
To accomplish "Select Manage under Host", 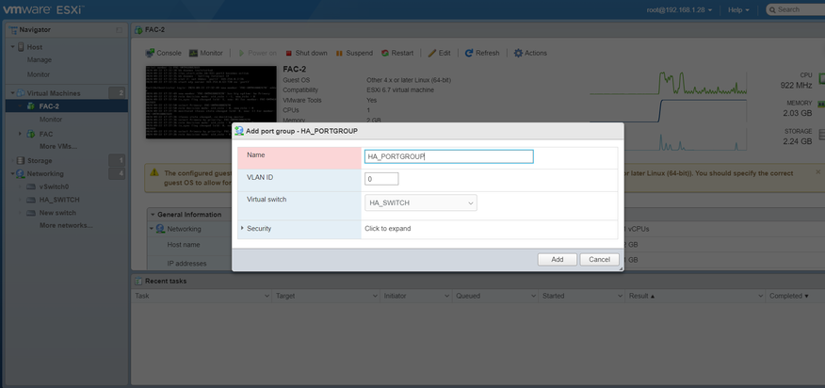I will click(x=40, y=60).
